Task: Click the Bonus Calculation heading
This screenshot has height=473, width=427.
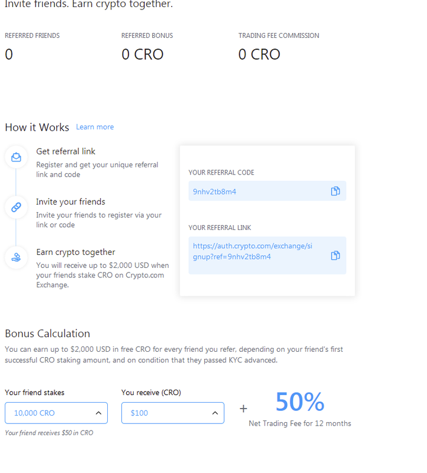Action: [47, 333]
